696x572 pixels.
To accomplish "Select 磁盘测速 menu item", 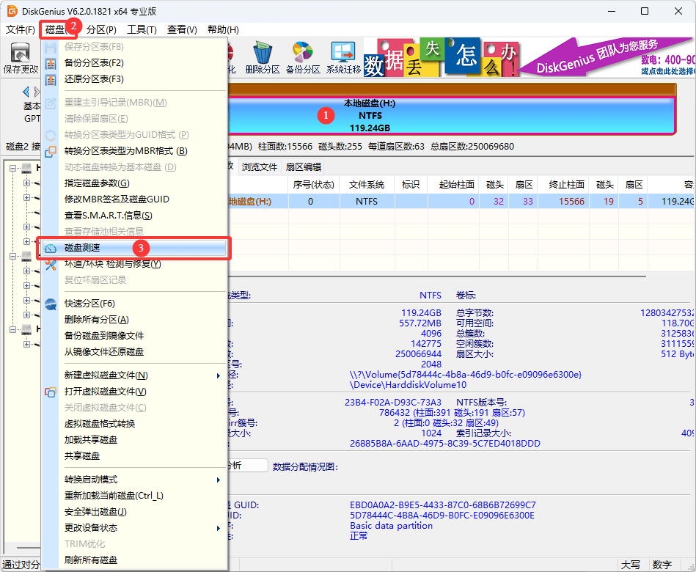I will click(134, 248).
